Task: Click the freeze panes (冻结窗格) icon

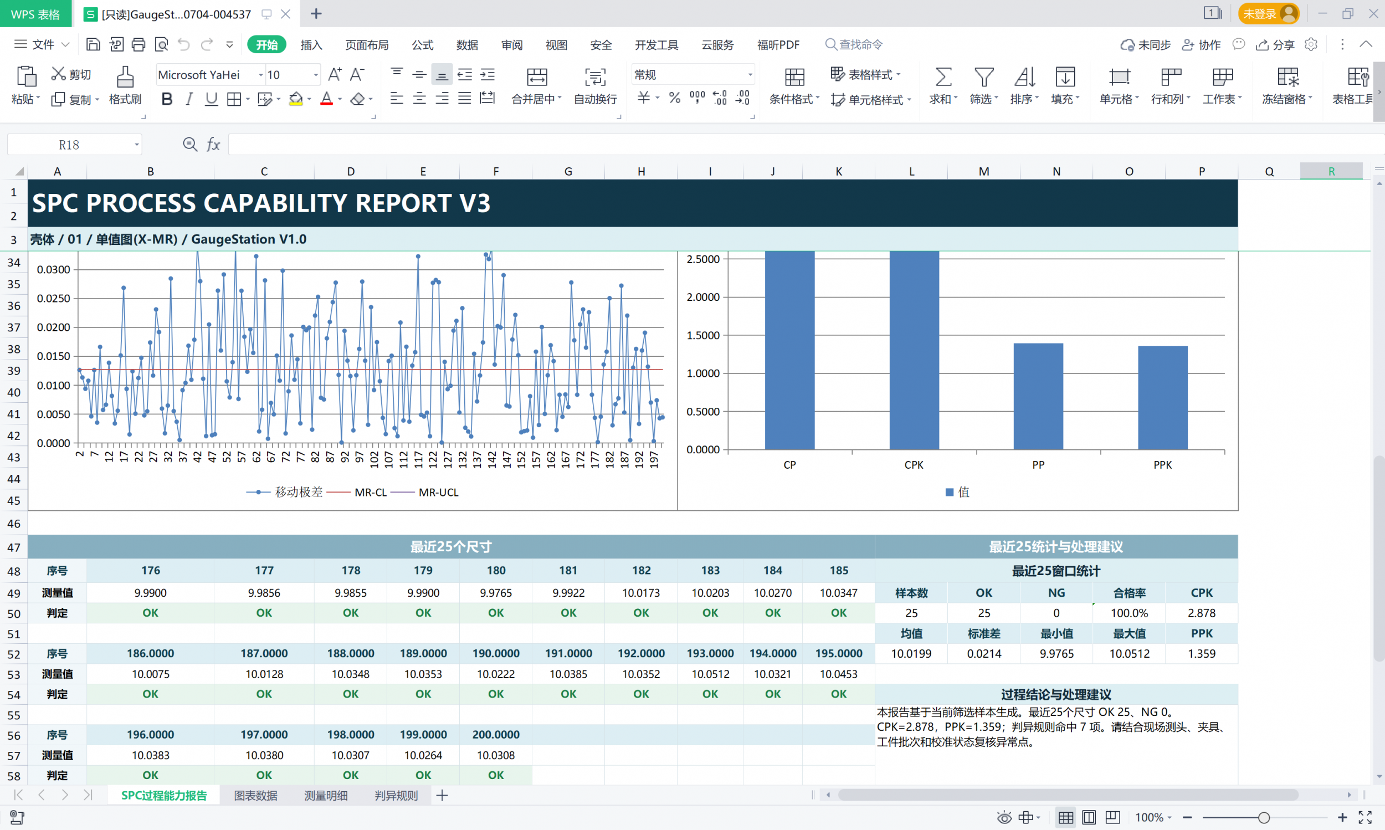Action: [1287, 76]
